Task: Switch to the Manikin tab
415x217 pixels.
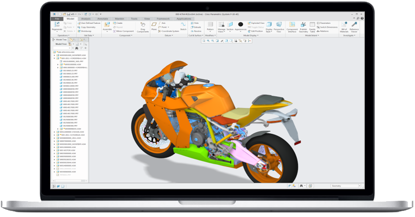Action: [119, 19]
